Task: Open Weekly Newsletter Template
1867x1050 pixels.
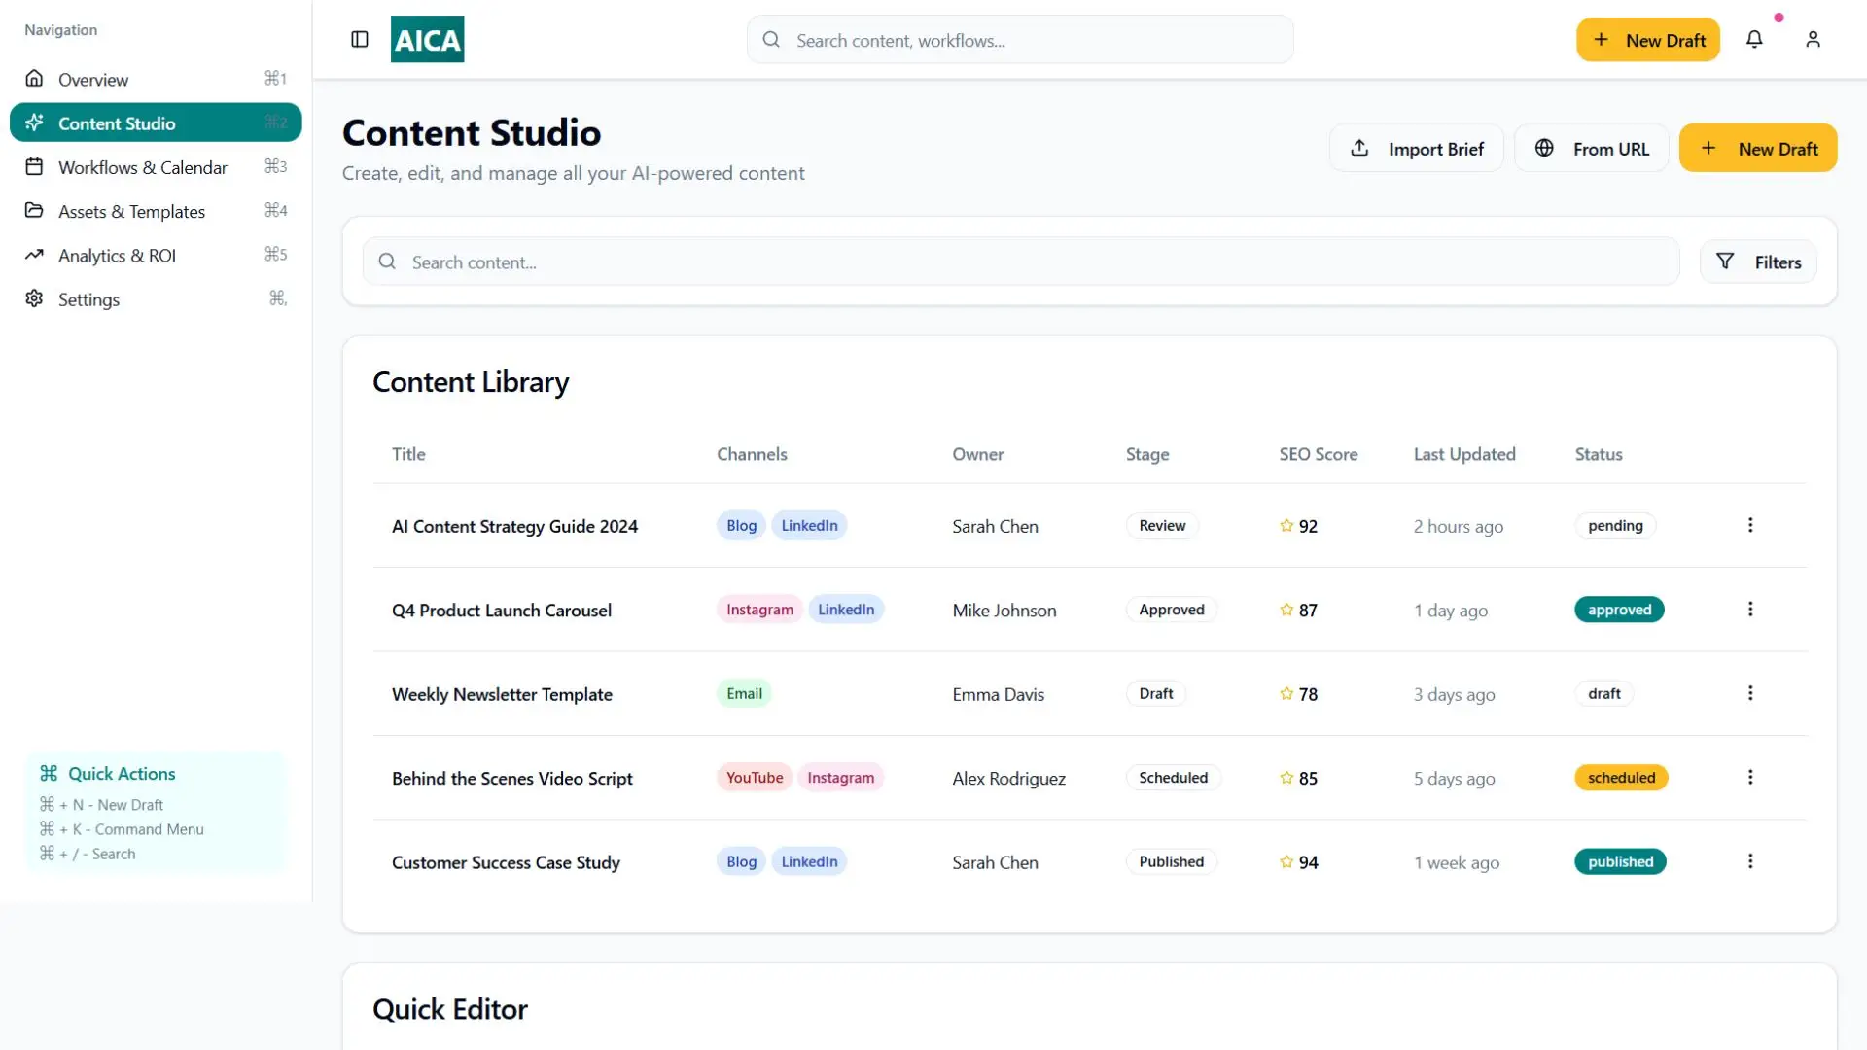Action: (502, 694)
